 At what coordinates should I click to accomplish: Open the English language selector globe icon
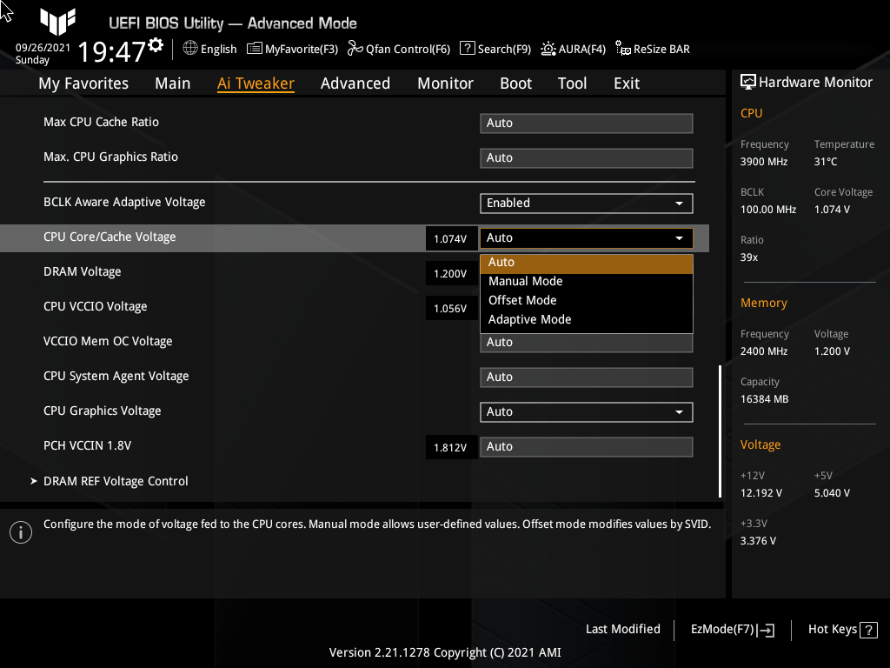coord(189,49)
